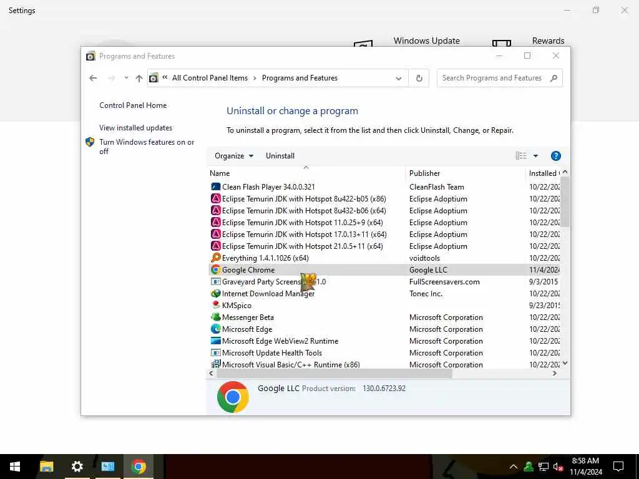Click scroll right arrow of program list

[554, 374]
